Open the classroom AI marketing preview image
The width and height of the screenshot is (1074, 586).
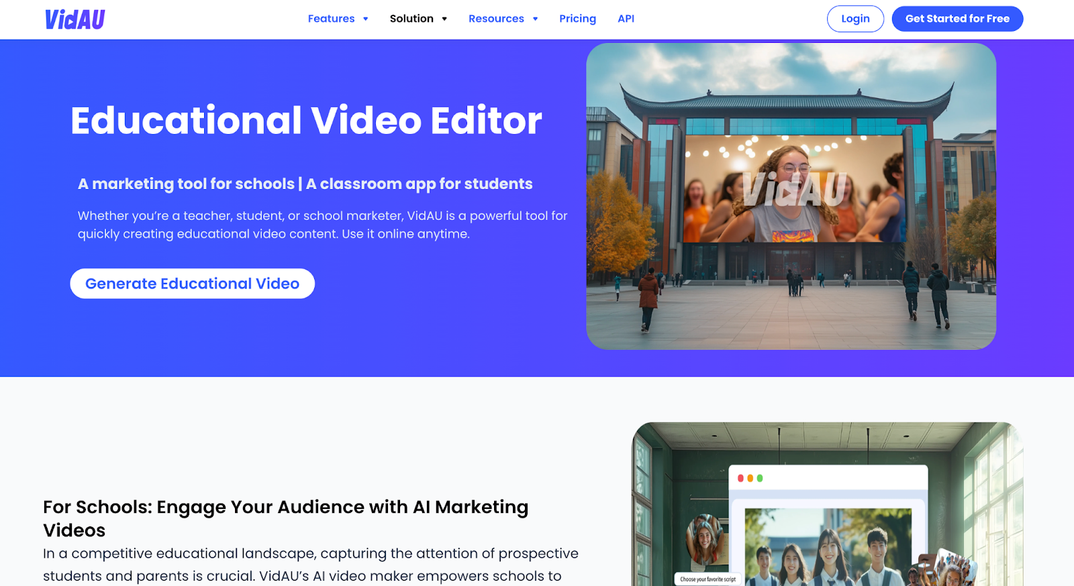[x=828, y=504]
